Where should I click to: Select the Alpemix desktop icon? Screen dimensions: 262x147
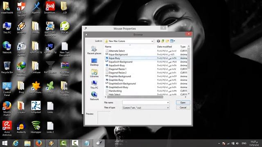tap(36, 8)
